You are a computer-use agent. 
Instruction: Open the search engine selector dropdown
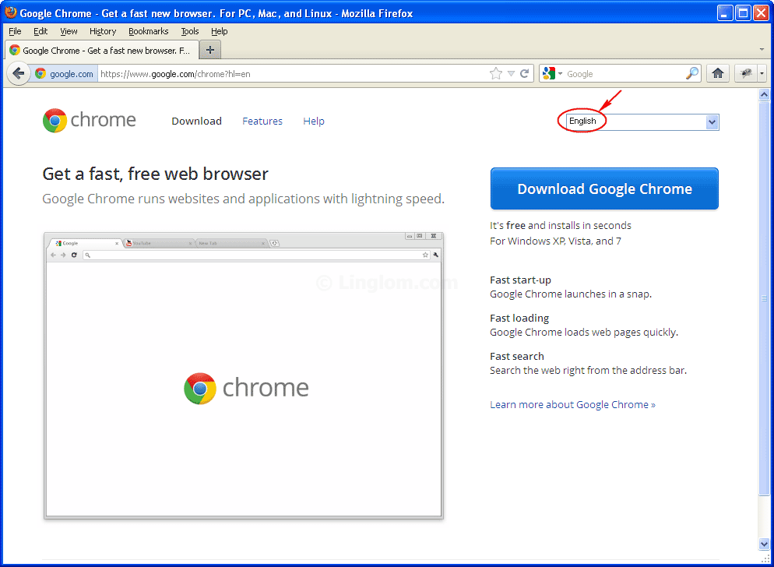(552, 73)
